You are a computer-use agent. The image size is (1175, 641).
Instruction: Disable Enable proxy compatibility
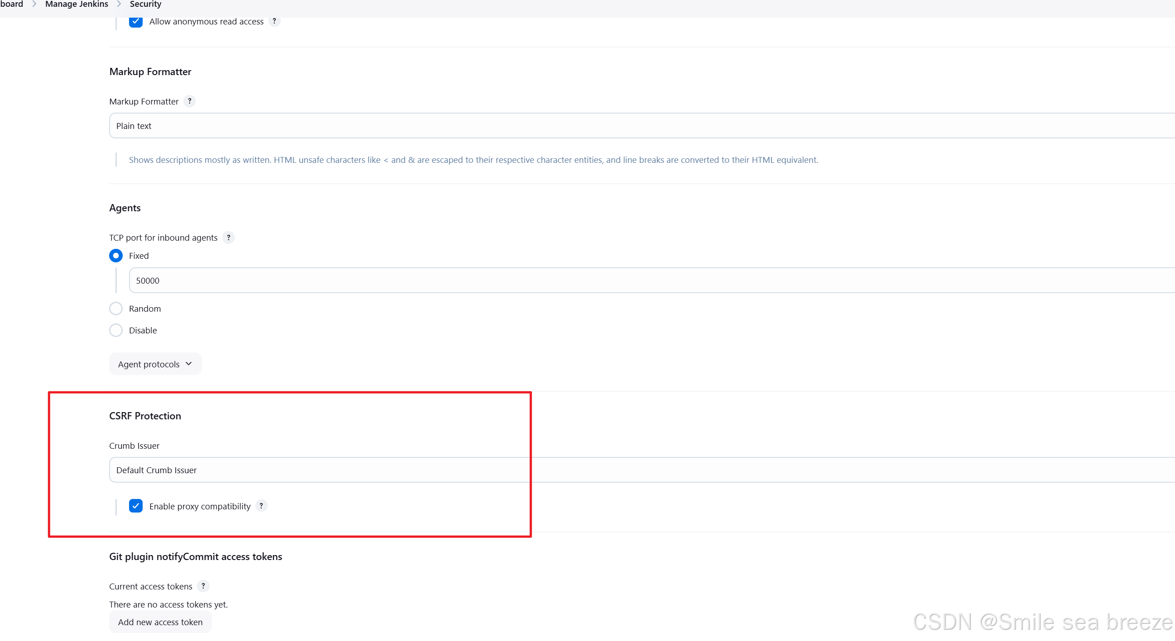(x=135, y=506)
